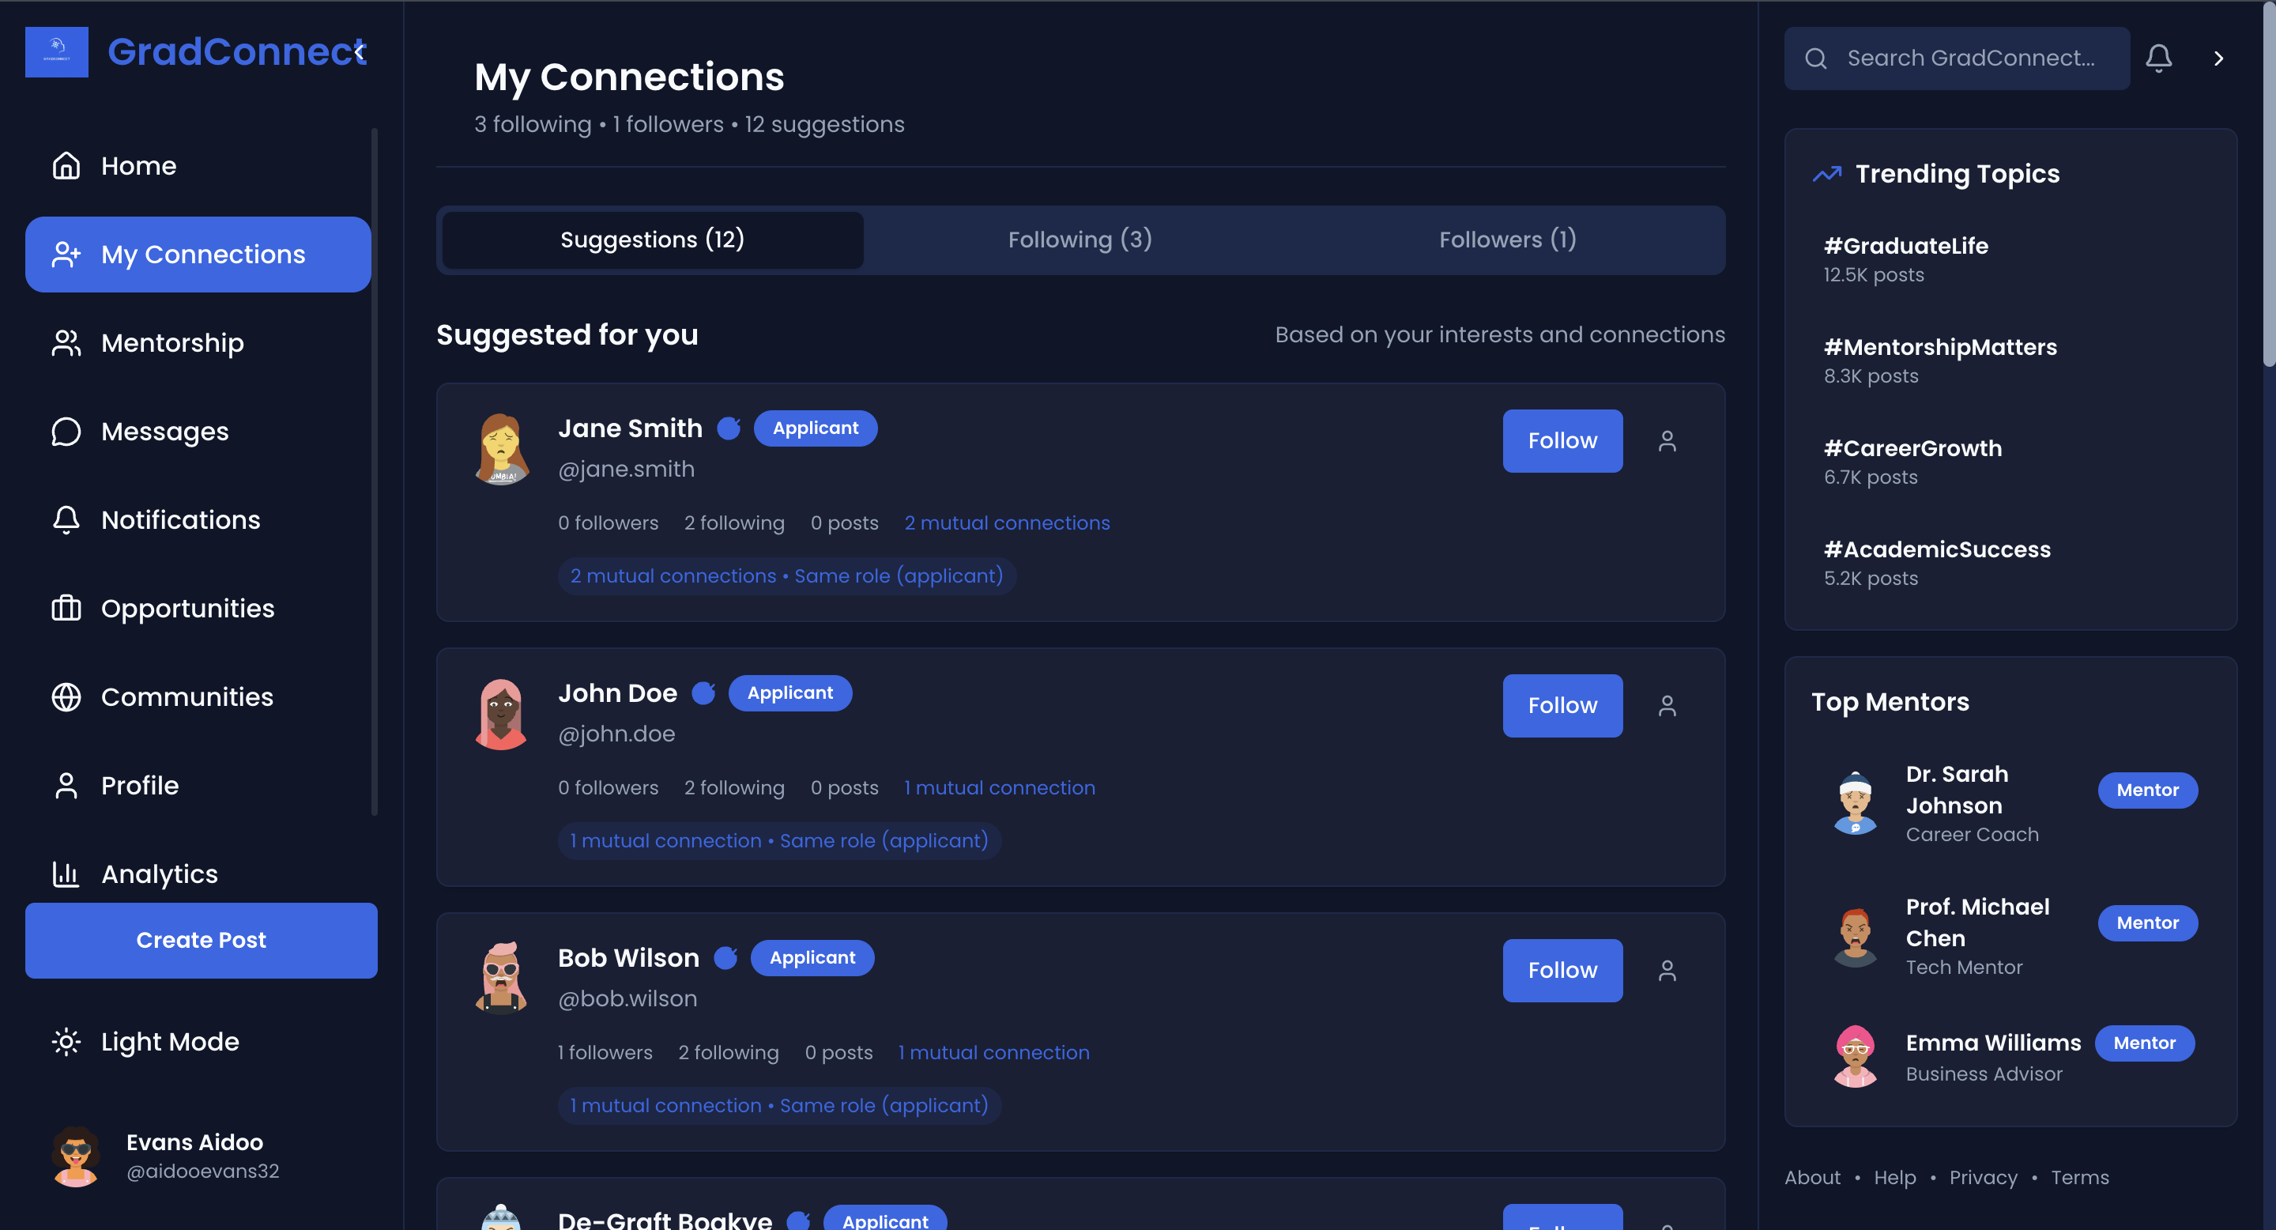This screenshot has height=1230, width=2276.
Task: Open the Notifications bell at top right
Action: click(2158, 57)
